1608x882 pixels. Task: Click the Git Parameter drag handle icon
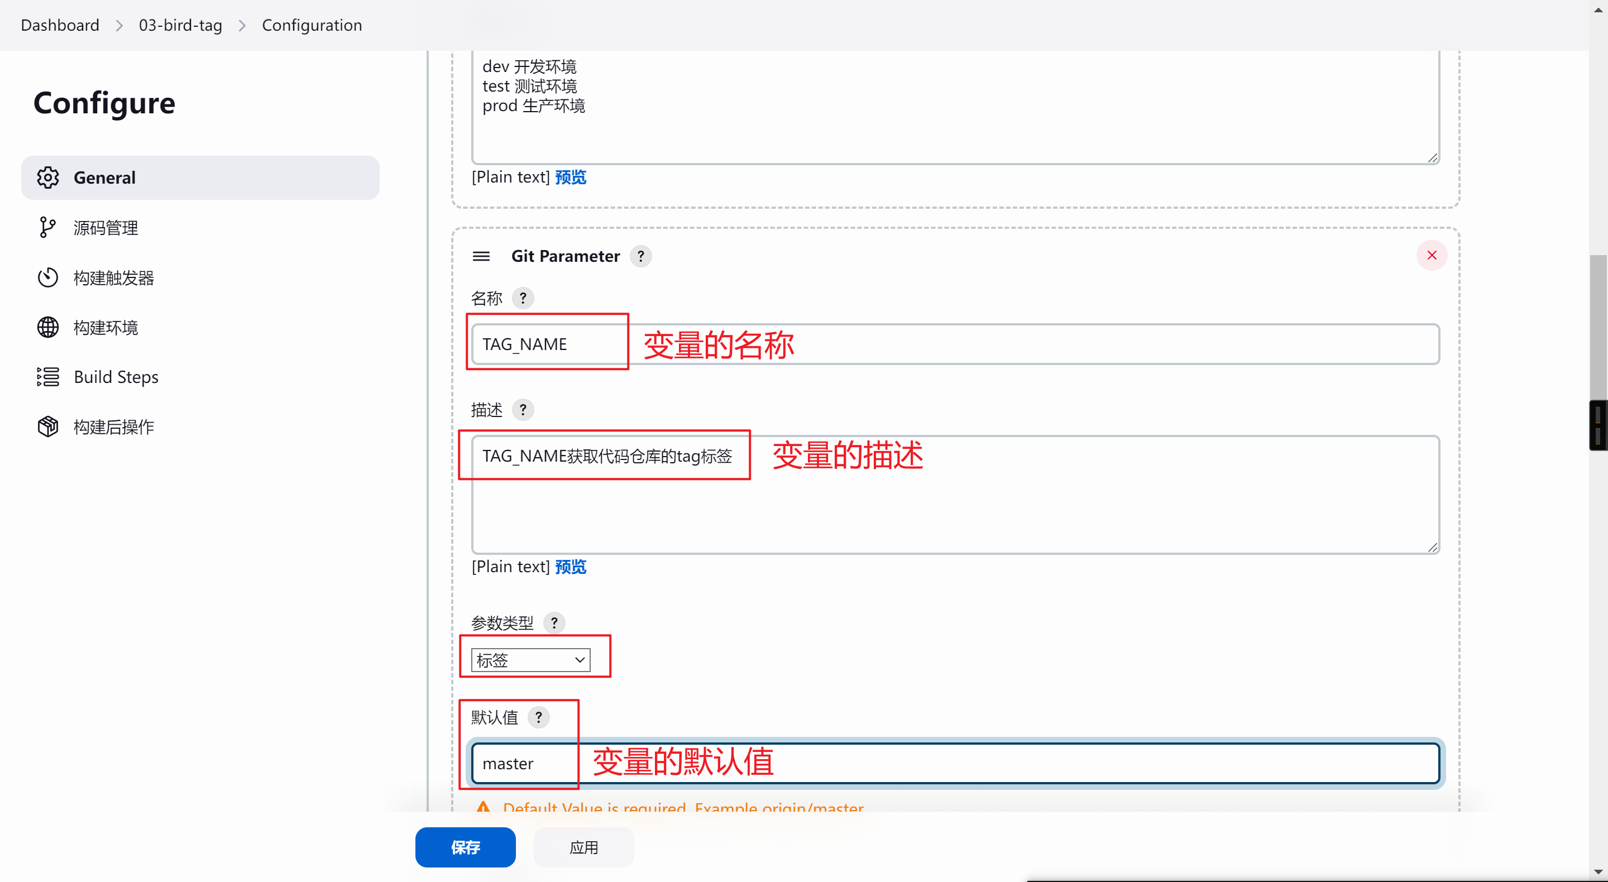point(481,256)
